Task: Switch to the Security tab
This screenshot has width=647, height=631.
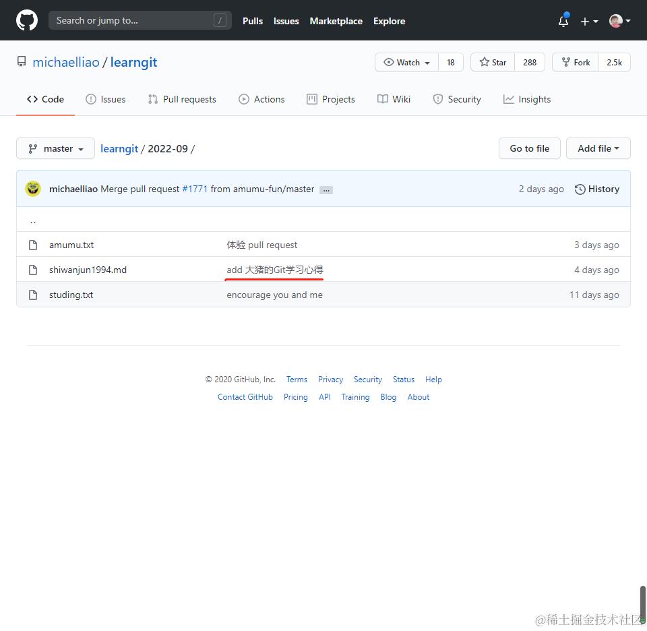Action: (457, 100)
